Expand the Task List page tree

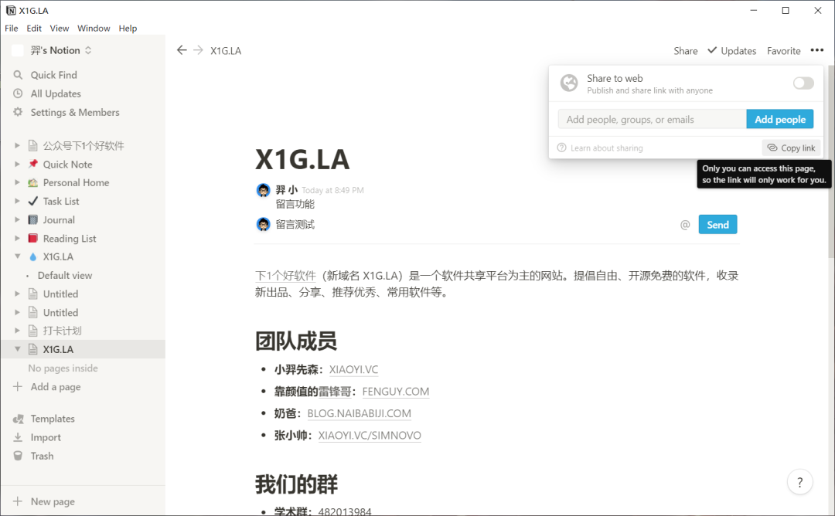(x=17, y=201)
